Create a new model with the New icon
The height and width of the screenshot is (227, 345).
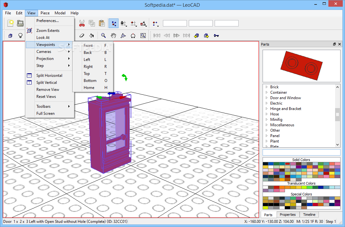pyautogui.click(x=10, y=23)
